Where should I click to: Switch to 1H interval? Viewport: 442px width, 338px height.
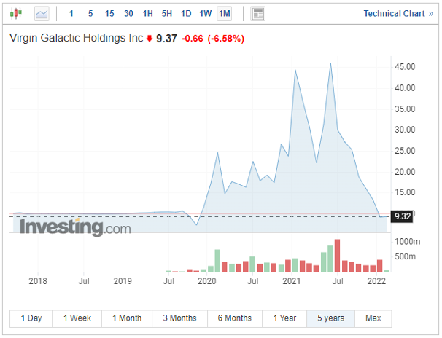[148, 14]
